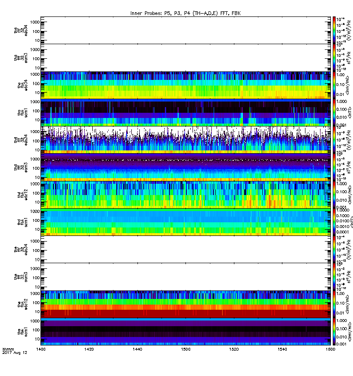Click the 'the fff 32 scm3' panel label

21,277
